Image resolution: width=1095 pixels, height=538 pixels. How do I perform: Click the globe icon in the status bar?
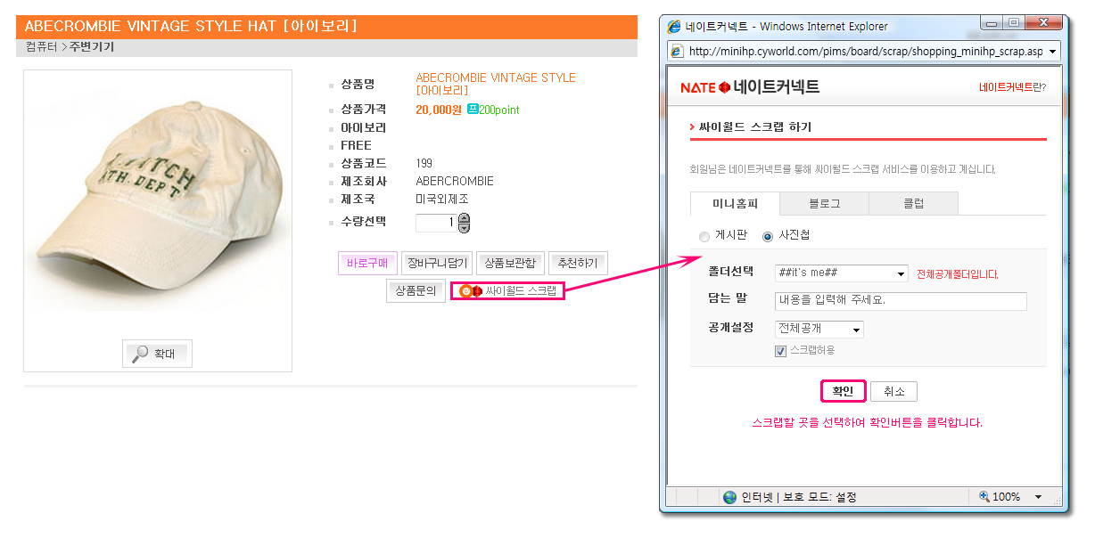click(x=729, y=497)
